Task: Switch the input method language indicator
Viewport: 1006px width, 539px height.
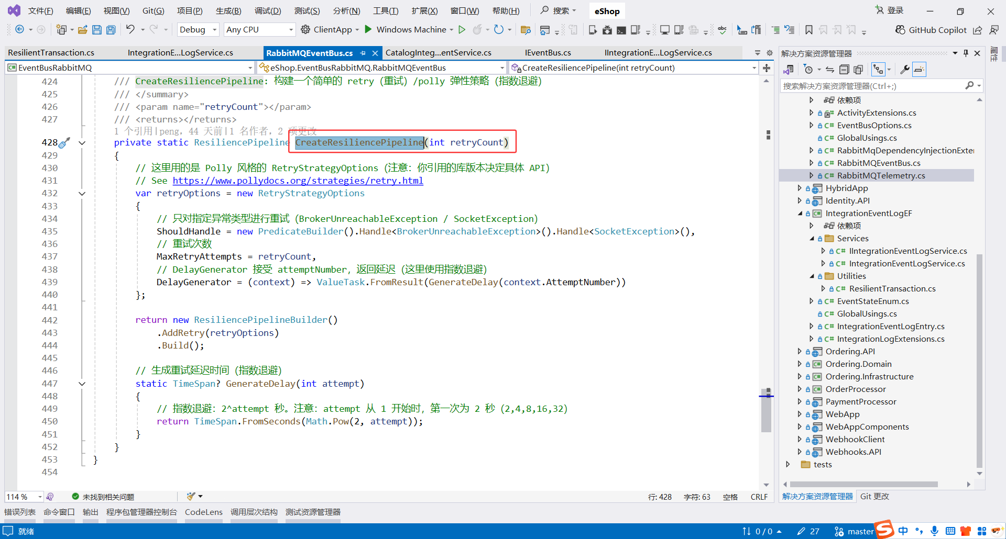Action: click(903, 531)
